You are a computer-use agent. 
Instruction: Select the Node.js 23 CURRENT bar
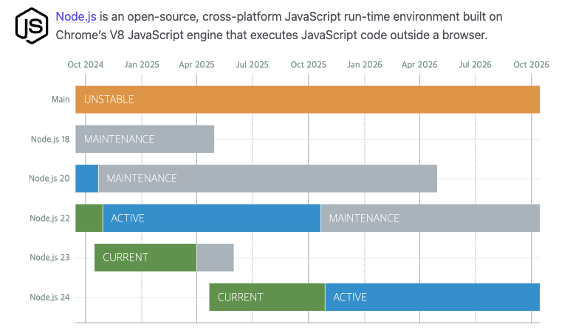pyautogui.click(x=145, y=258)
